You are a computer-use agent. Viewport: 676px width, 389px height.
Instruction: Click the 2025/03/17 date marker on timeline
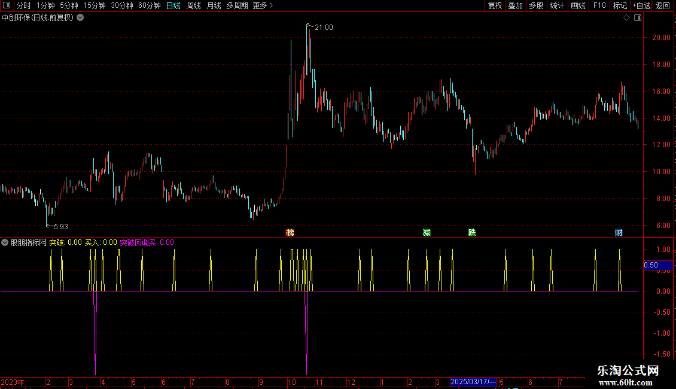[x=473, y=382]
